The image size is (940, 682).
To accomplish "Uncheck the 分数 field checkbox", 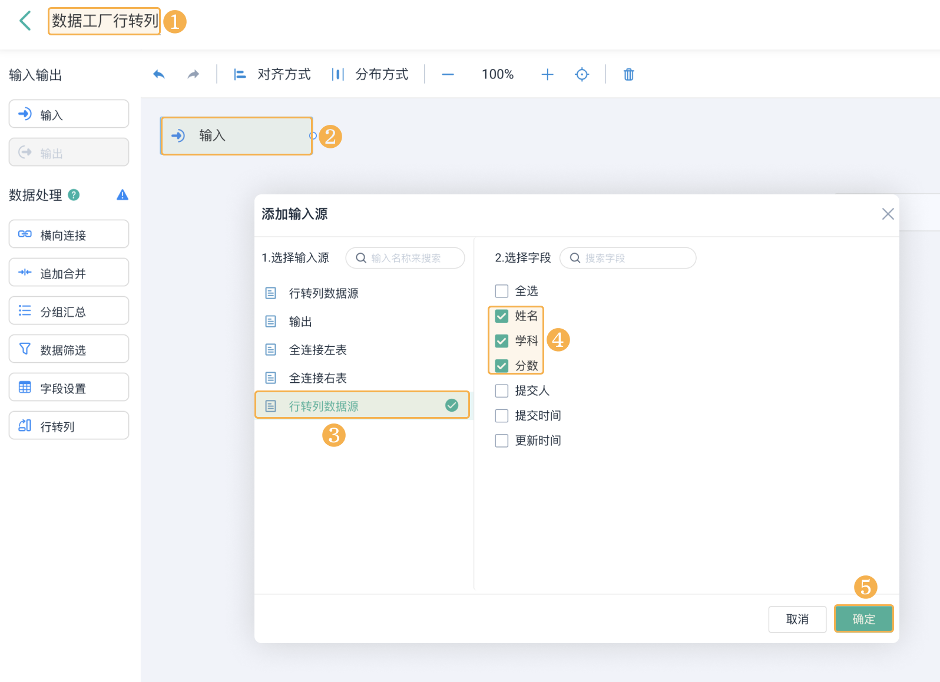I will pyautogui.click(x=502, y=366).
